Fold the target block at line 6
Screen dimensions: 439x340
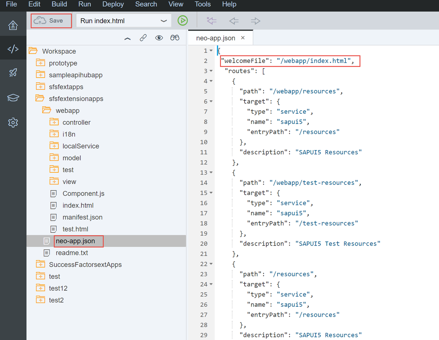(x=211, y=101)
